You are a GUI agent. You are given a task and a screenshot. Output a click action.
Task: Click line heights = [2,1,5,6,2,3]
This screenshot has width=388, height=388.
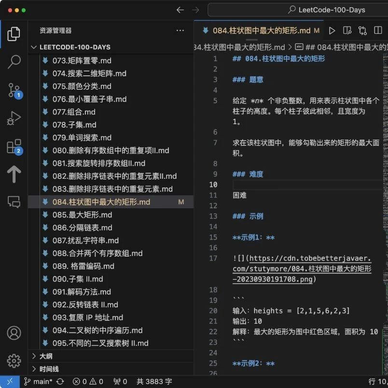pyautogui.click(x=291, y=311)
